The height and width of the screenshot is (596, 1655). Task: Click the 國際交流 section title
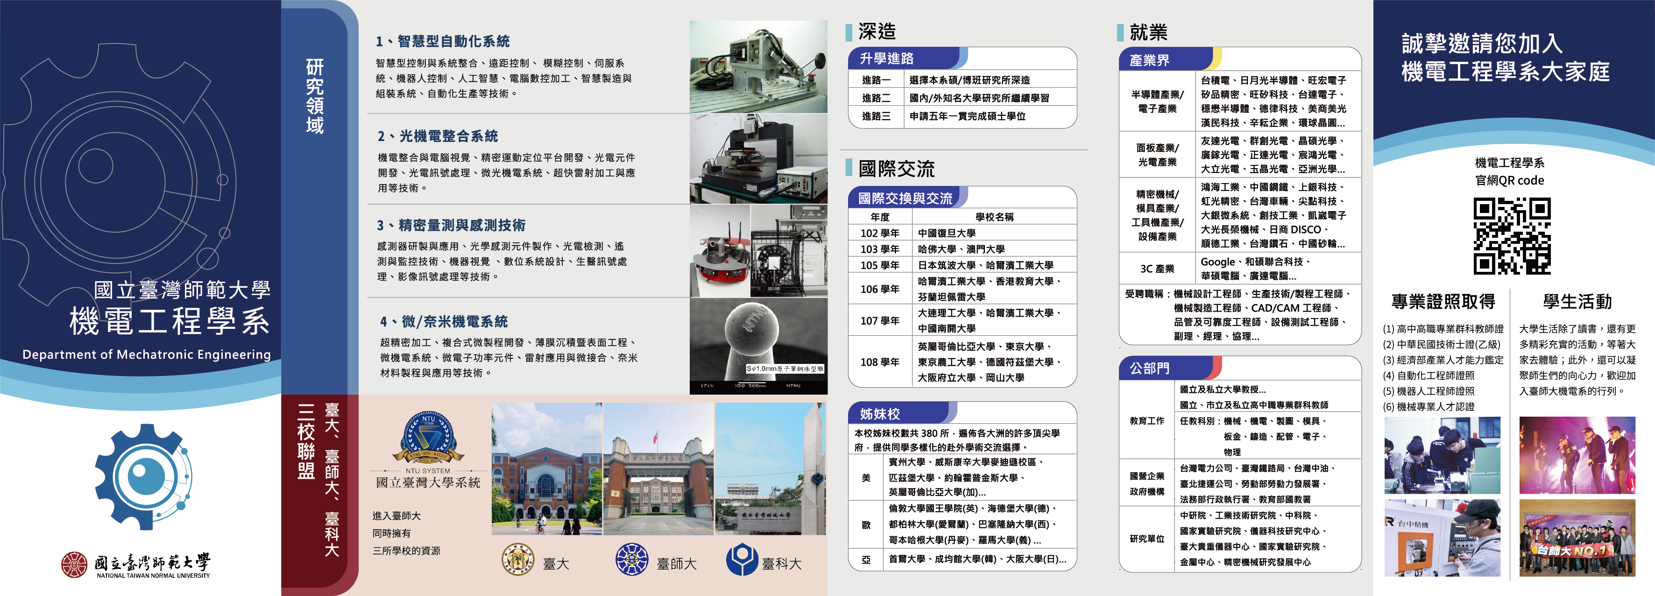[x=896, y=169]
